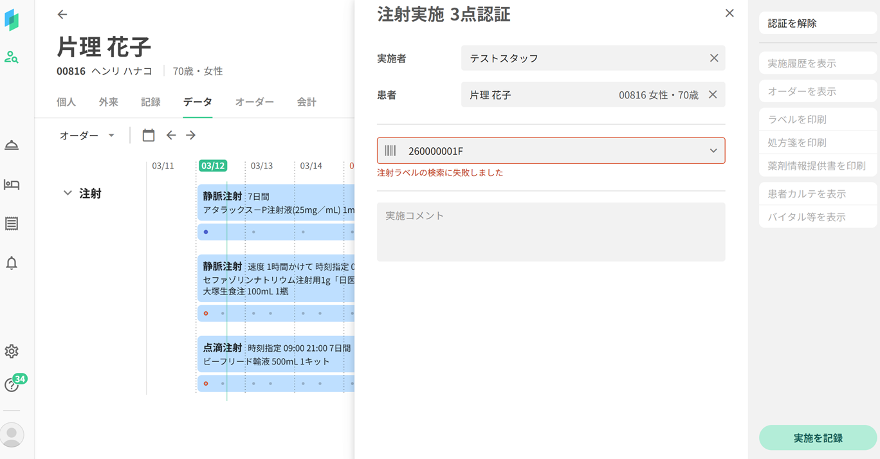Open the calendar date picker icon

point(149,135)
